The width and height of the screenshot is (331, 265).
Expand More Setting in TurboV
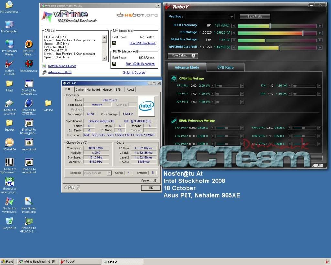pyautogui.click(x=183, y=56)
